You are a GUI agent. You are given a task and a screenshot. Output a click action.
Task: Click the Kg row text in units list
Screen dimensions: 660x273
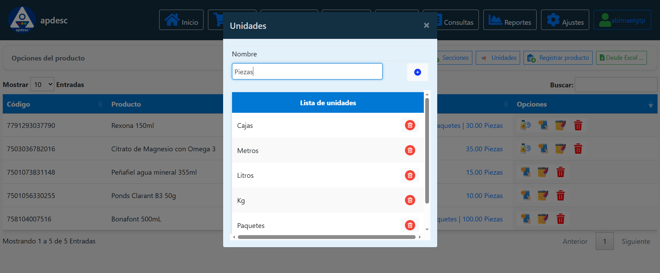(x=241, y=200)
